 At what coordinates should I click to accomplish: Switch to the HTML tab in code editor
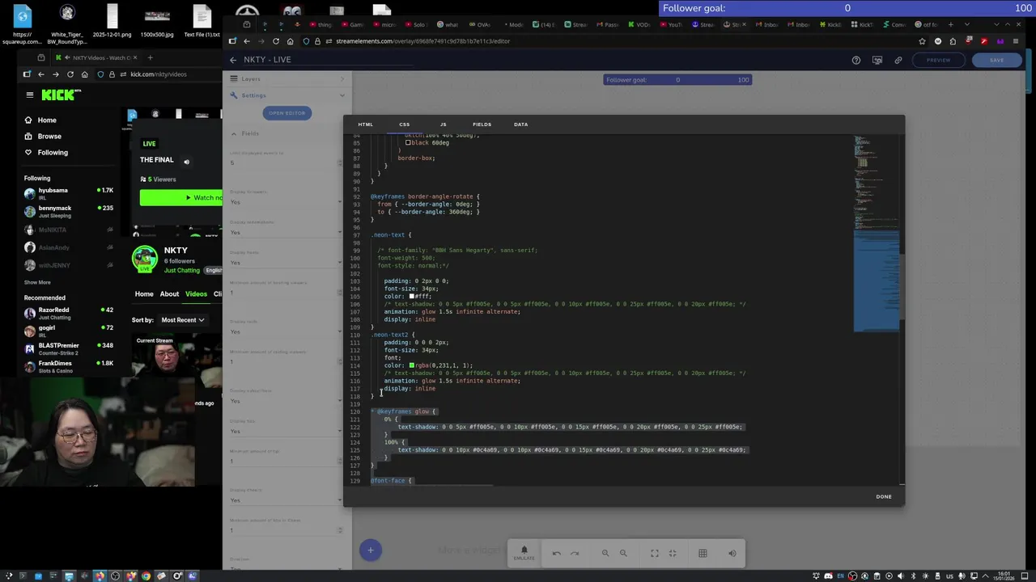365,124
